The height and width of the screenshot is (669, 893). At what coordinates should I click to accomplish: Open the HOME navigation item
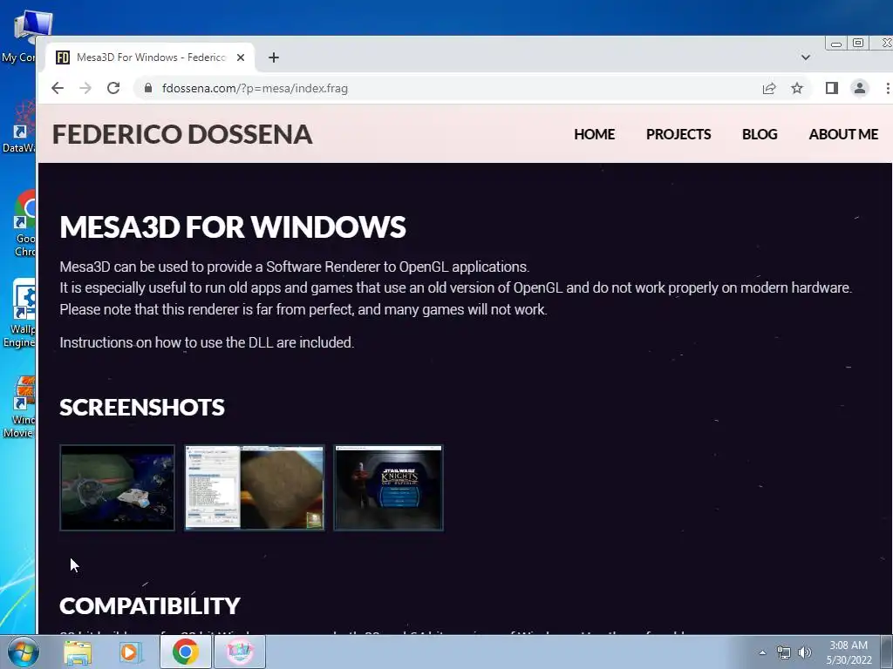(594, 134)
